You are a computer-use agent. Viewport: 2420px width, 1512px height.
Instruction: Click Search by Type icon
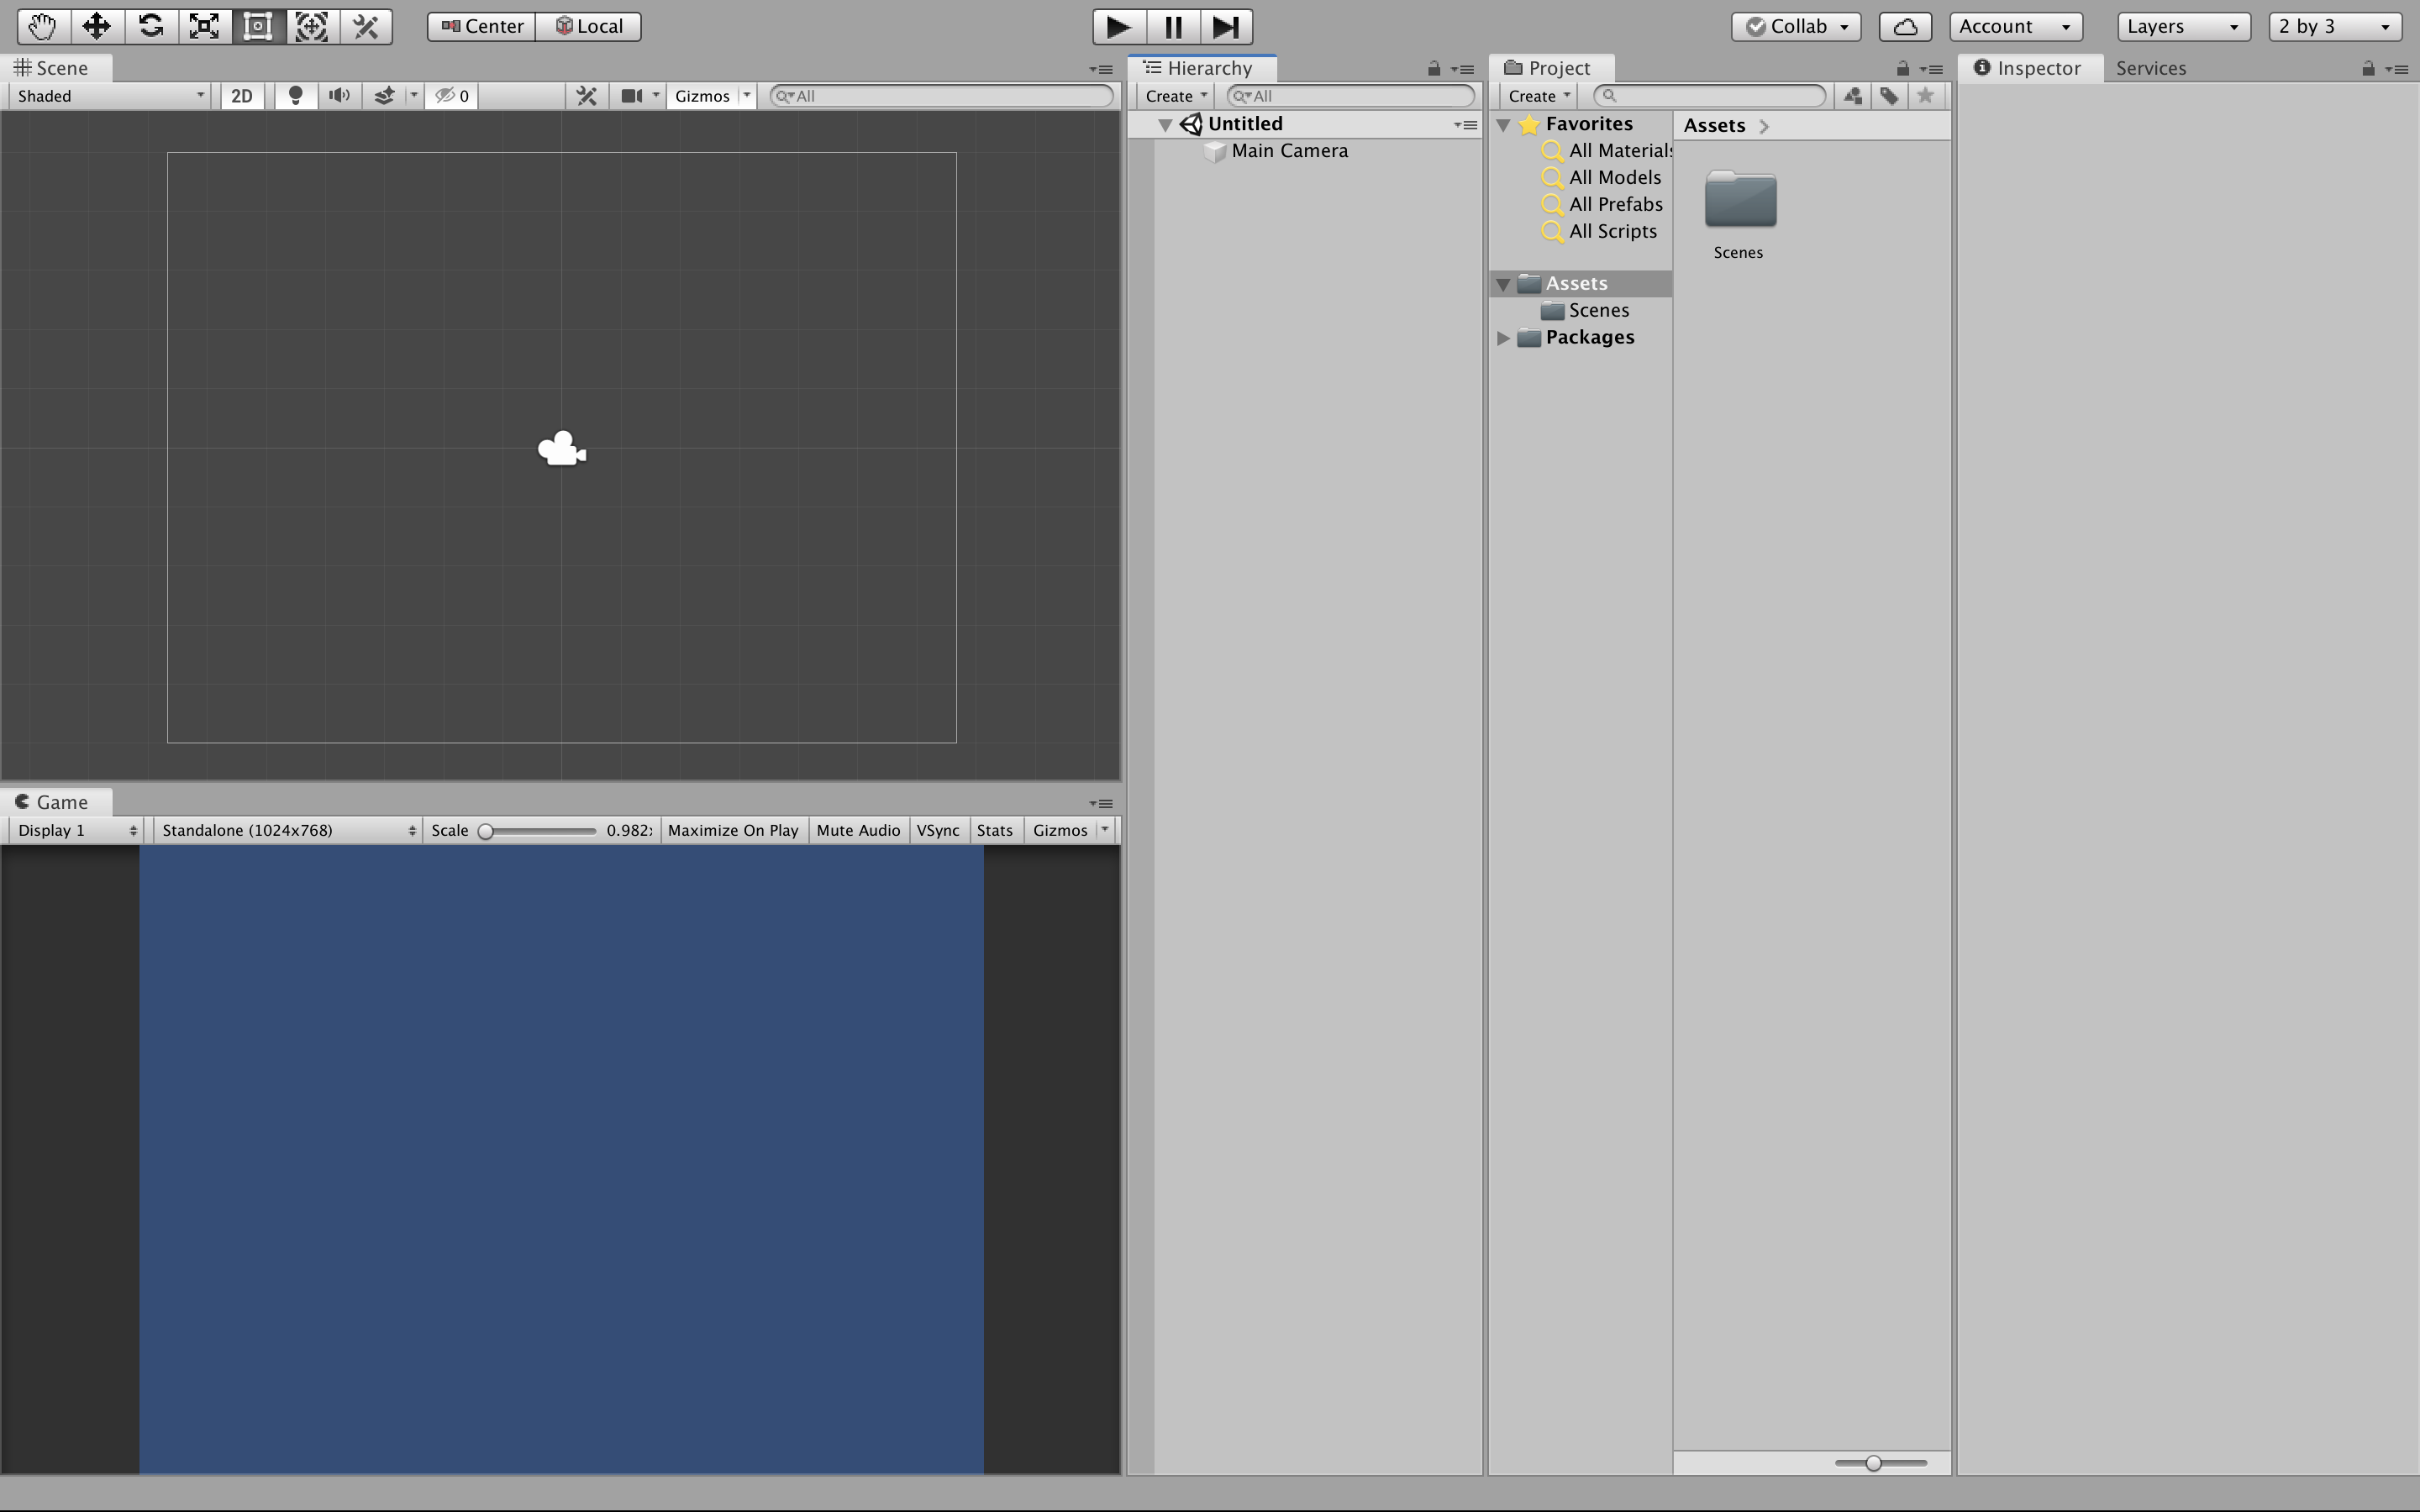(x=1853, y=95)
